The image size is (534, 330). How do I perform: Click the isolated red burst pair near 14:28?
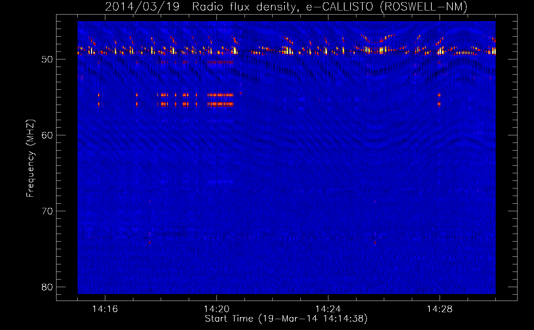coord(439,99)
